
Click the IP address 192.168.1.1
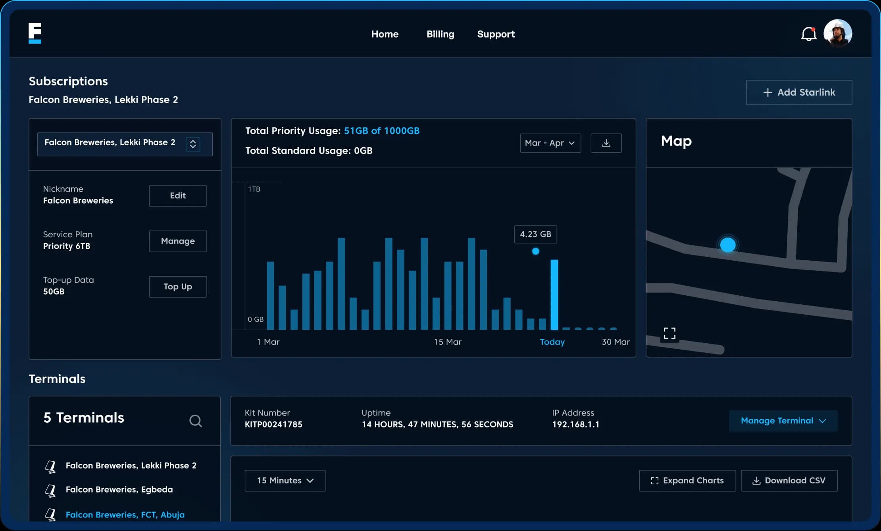pos(575,425)
